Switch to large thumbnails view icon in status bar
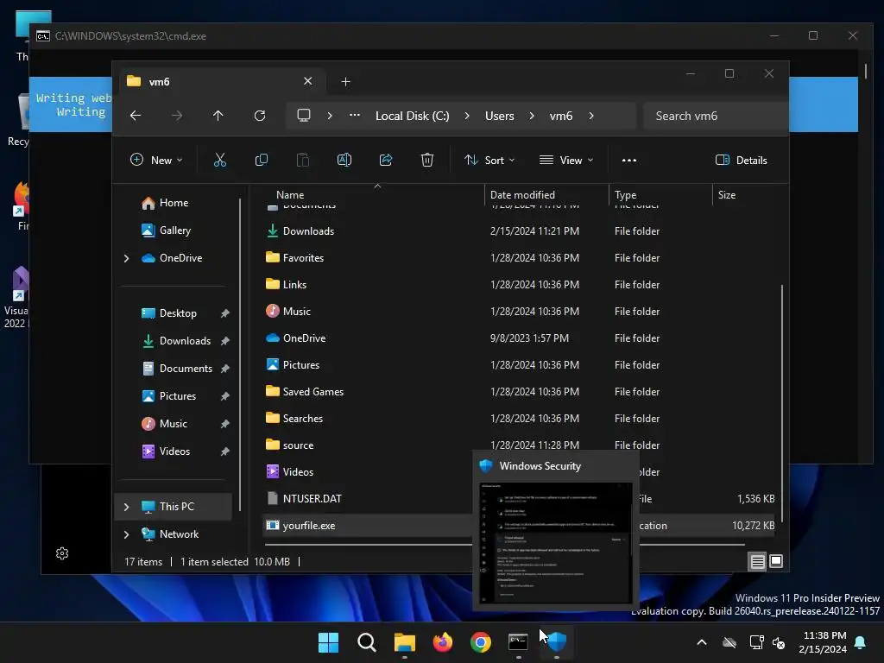Image resolution: width=884 pixels, height=663 pixels. pyautogui.click(x=776, y=561)
